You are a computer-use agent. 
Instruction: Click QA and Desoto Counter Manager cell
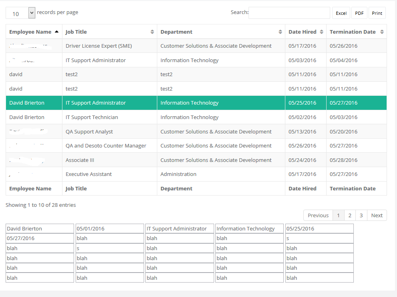pyautogui.click(x=110, y=145)
